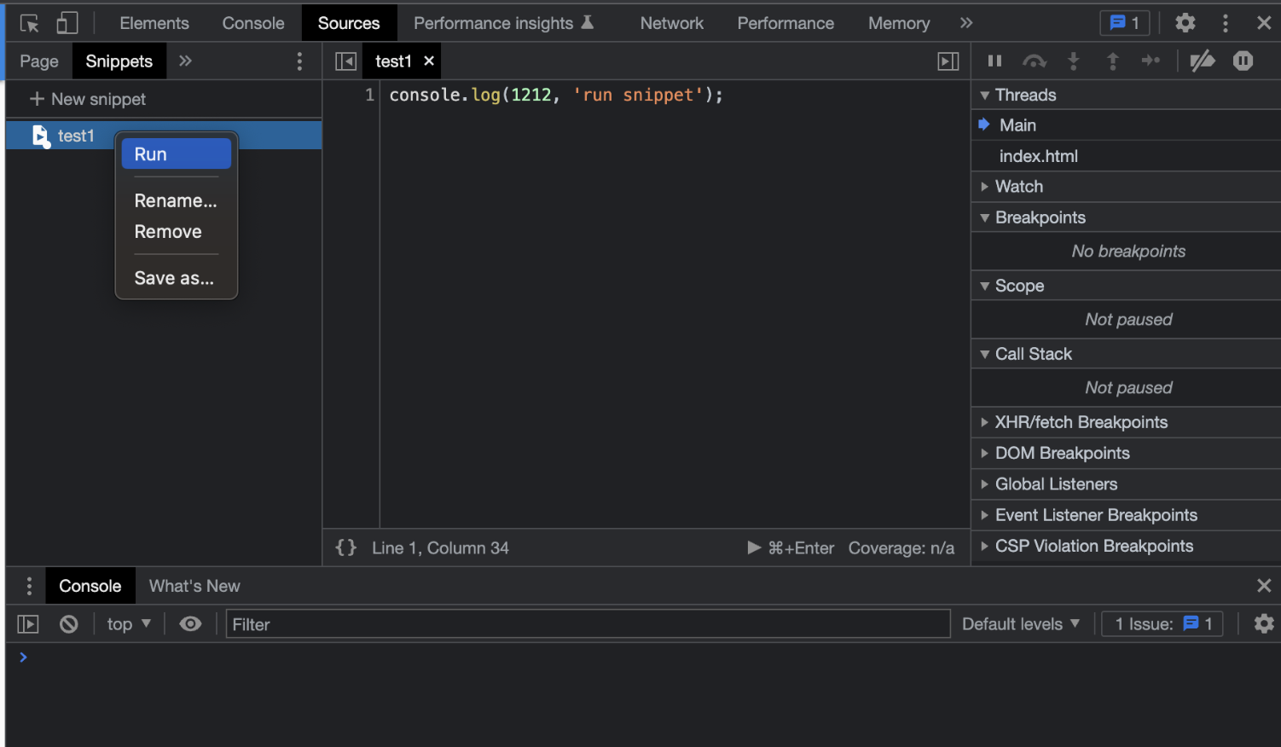Screen dimensions: 1281x747
Task: Click the console Filter input field
Action: (587, 624)
